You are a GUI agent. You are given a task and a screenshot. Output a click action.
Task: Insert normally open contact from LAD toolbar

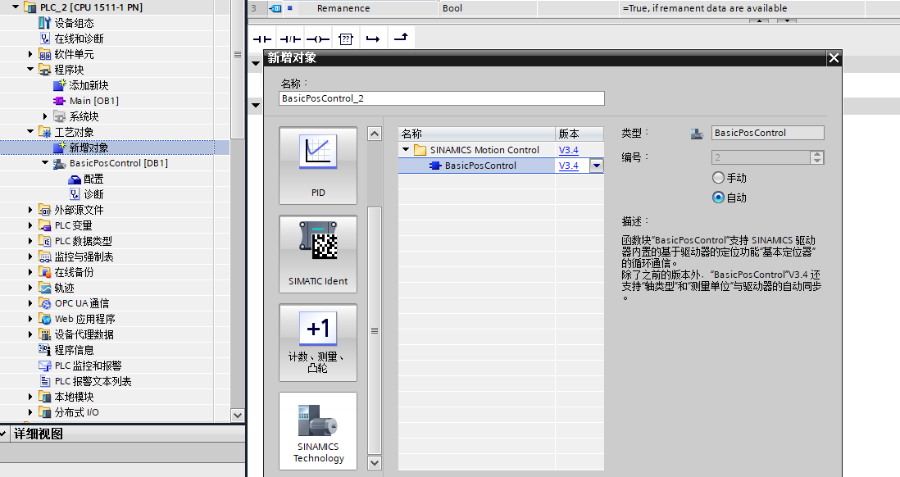point(262,39)
